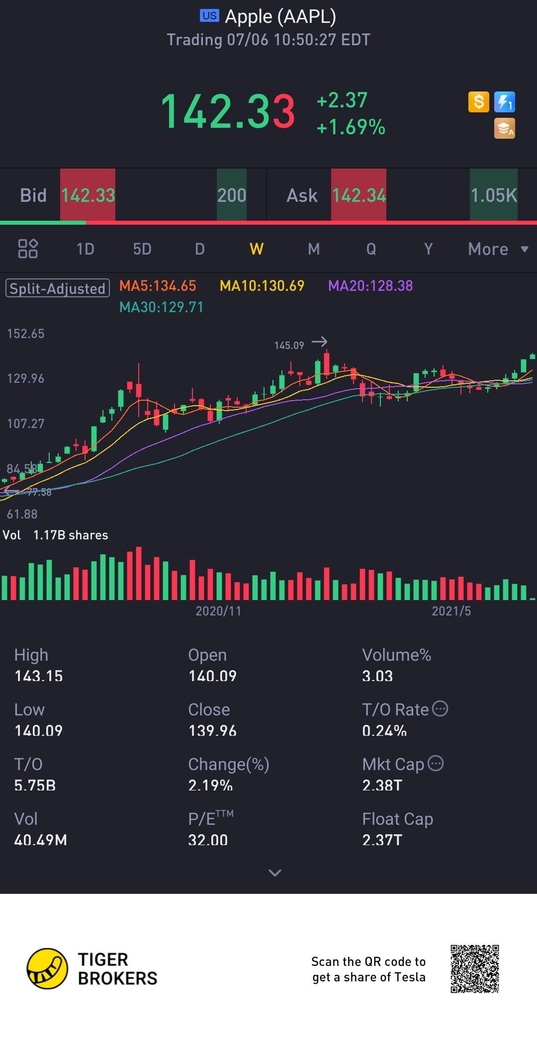Tap the blue lightning bolt badge
Viewport: 537px width, 1044px height.
click(504, 102)
